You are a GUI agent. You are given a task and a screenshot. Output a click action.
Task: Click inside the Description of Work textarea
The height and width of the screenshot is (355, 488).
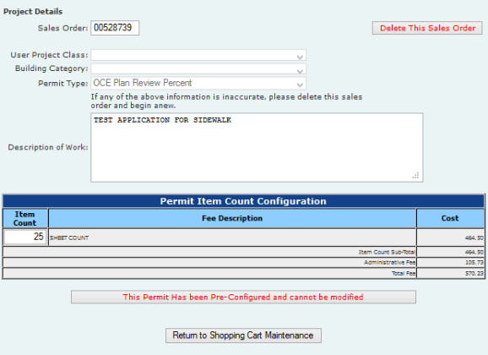(257, 147)
